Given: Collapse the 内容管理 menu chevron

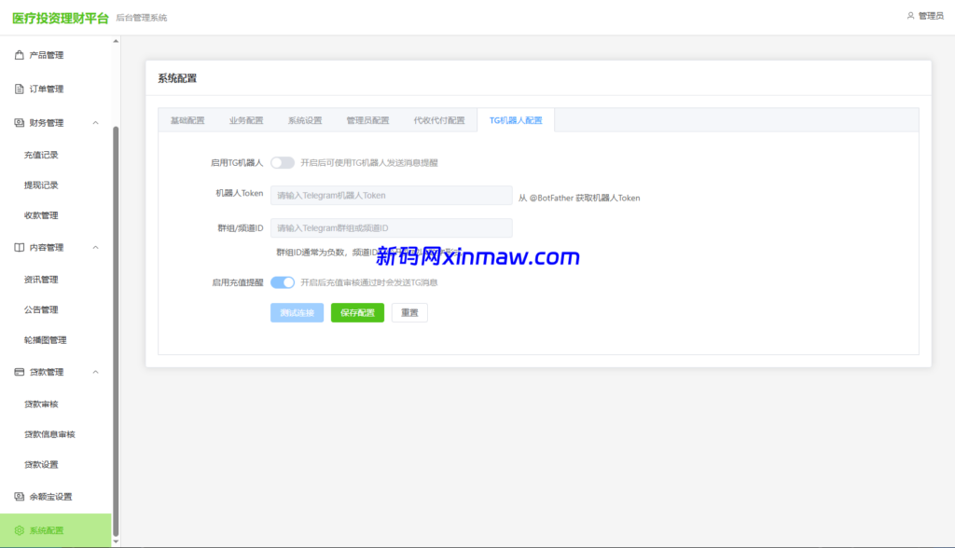Looking at the screenshot, I should tap(96, 248).
